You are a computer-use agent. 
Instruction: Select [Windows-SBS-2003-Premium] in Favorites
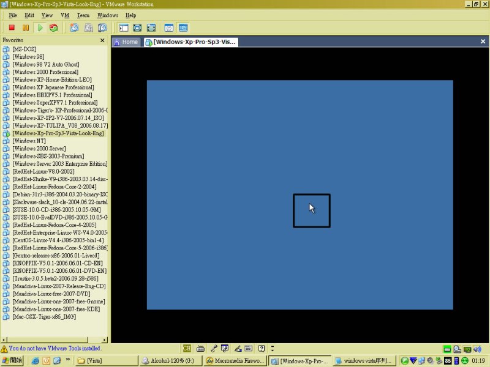[48, 157]
